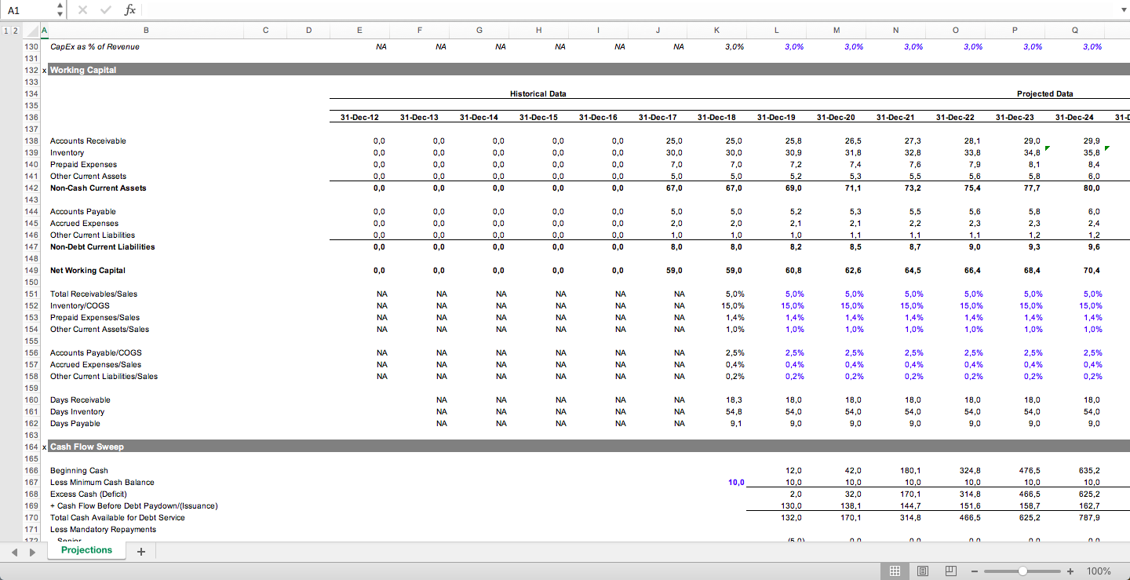Switch to Normal view using the grid icon
The image size is (1130, 580).
(x=895, y=571)
